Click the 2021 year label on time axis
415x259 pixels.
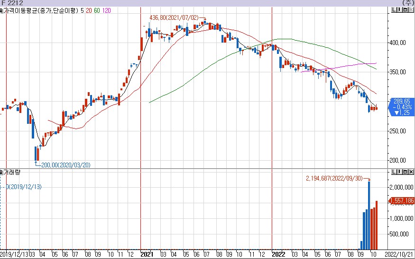[147, 255]
